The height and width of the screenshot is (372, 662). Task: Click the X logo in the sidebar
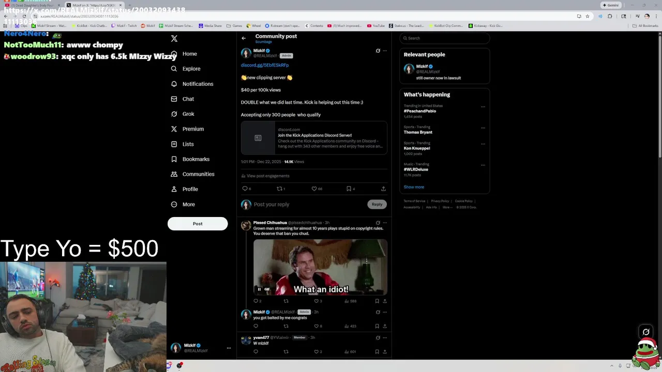pos(174,39)
